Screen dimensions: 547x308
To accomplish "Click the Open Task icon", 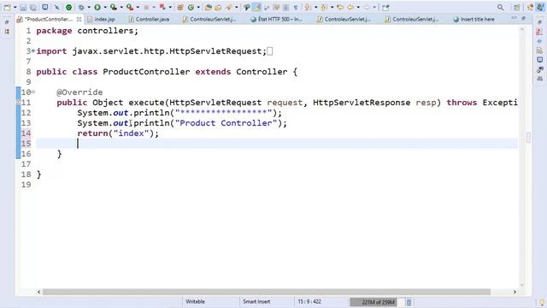I will 218,8.
